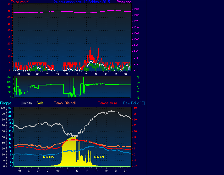Viewport: 224px width, 175px height.
Task: Click the 975 pressure axis value
Action: point(136,70)
